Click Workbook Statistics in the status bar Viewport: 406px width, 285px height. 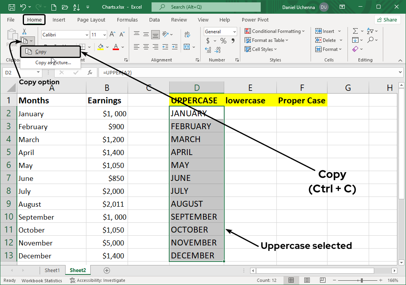(x=42, y=280)
